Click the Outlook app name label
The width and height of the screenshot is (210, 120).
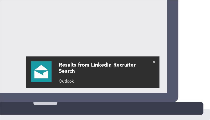tap(66, 81)
